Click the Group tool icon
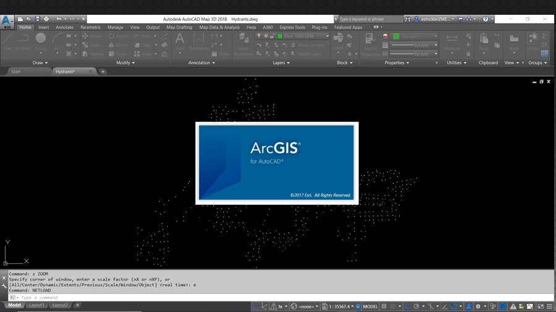The height and width of the screenshot is (312, 556). pyautogui.click(x=533, y=42)
